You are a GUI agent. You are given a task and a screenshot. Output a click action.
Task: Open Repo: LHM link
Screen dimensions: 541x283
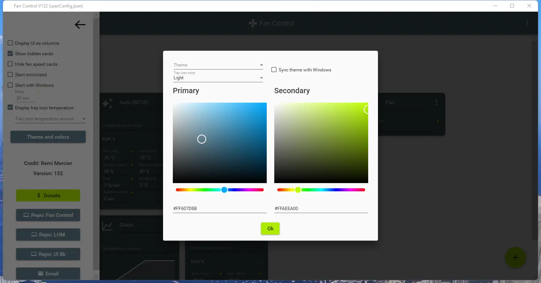[x=48, y=235]
